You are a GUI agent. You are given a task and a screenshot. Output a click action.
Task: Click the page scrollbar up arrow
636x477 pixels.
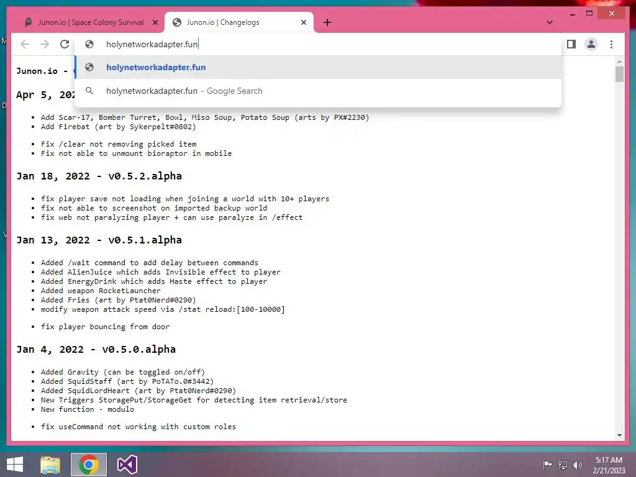pyautogui.click(x=619, y=61)
